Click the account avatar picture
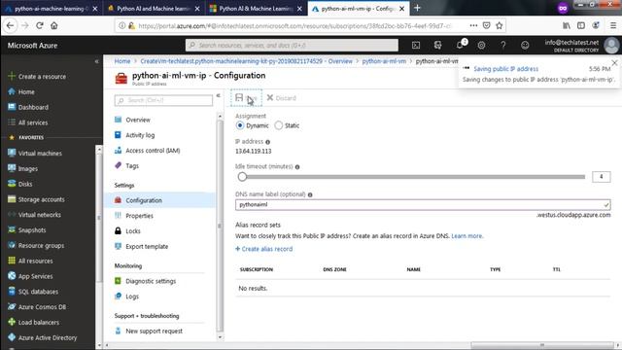622x350 pixels. pos(611,46)
